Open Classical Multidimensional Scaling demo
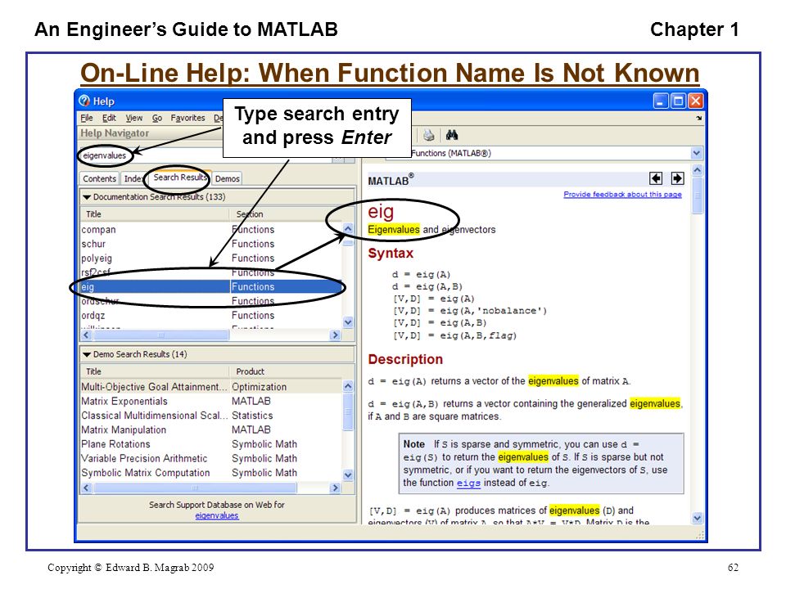This screenshot has width=786, height=589. (x=210, y=416)
